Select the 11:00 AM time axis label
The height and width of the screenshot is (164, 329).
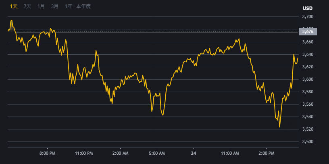230,154
